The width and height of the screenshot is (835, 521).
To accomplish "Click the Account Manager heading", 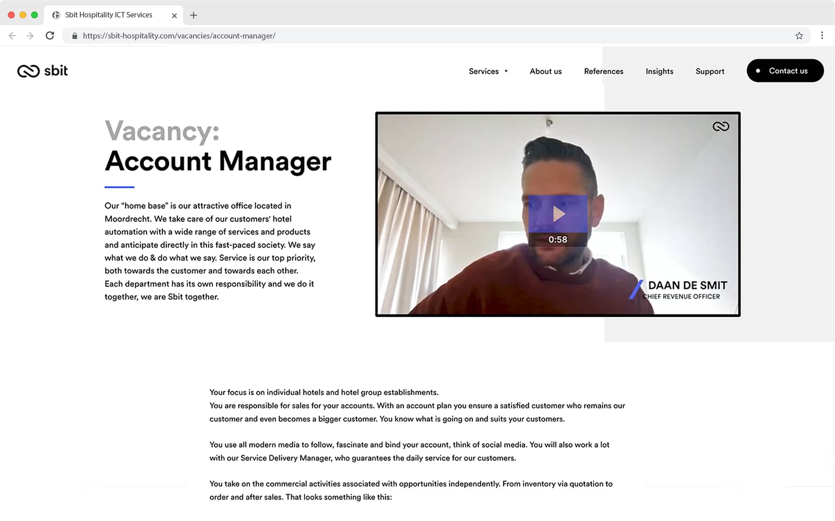I will (x=218, y=161).
